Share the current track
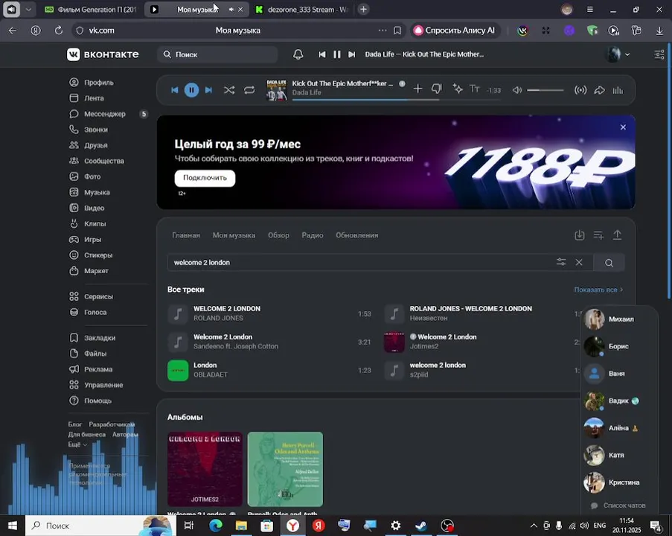 [599, 90]
